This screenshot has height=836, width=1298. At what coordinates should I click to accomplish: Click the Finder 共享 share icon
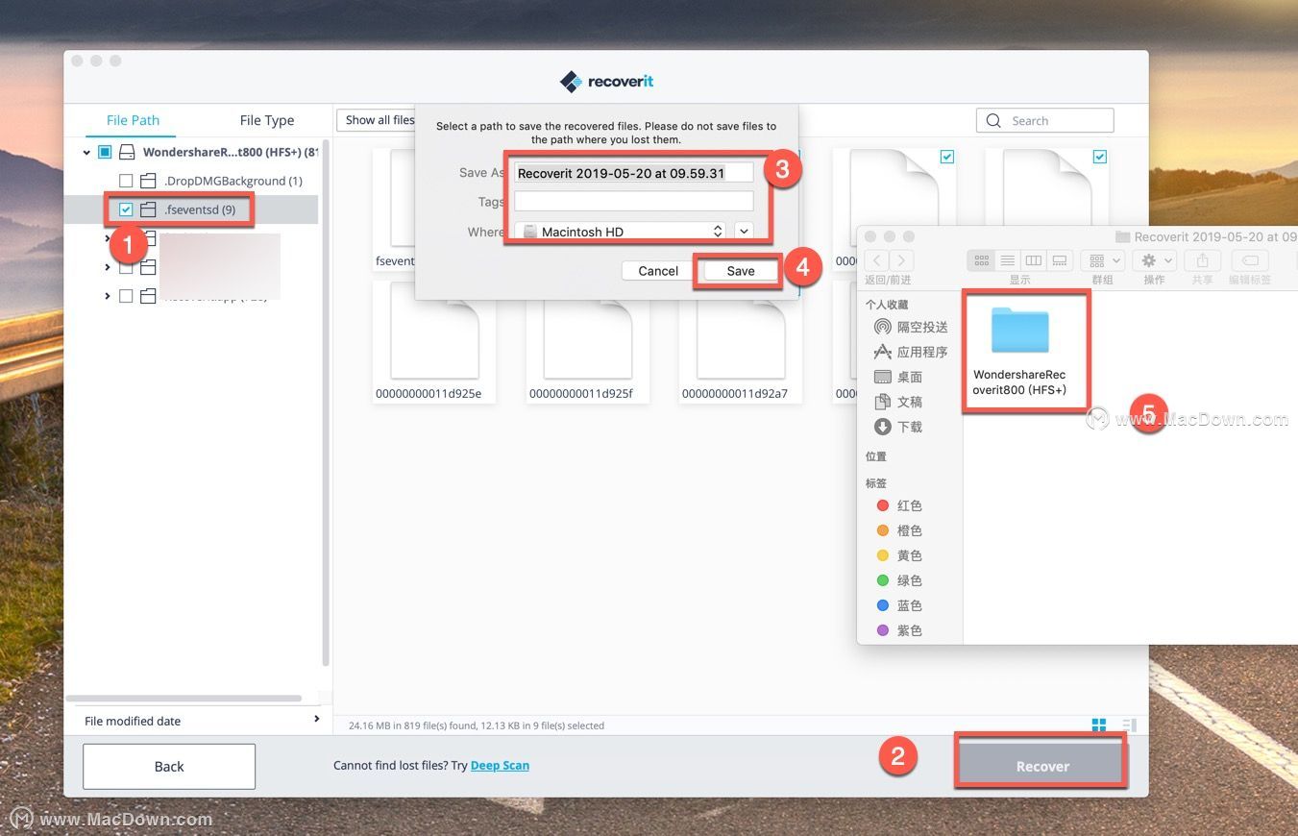click(x=1202, y=260)
